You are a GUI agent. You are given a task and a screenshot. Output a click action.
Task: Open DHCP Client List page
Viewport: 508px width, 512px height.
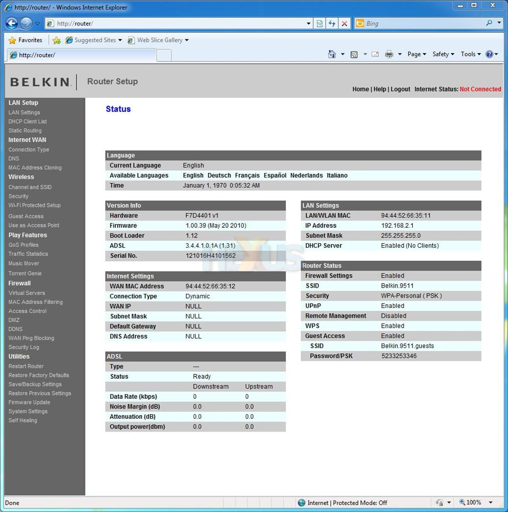(28, 121)
